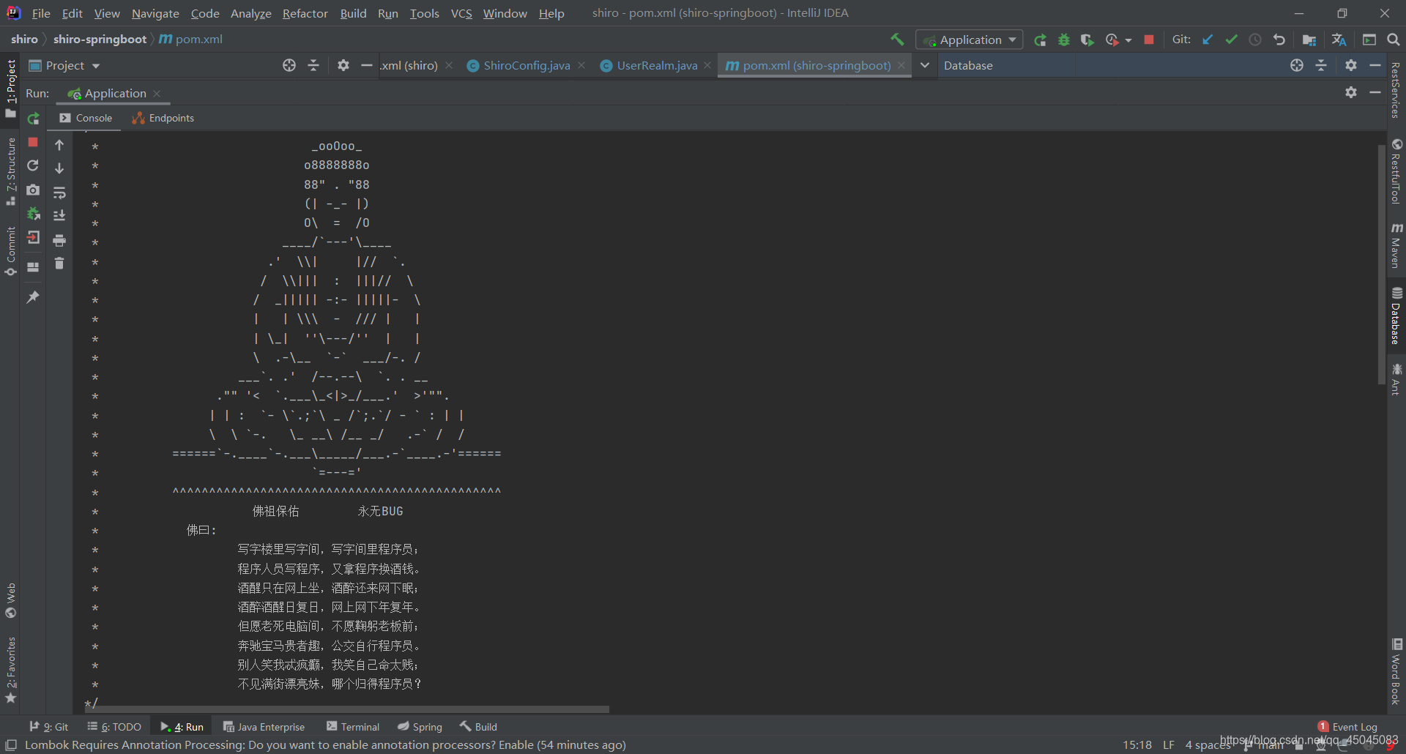Pin the Run tab
The image size is (1406, 754).
[33, 296]
